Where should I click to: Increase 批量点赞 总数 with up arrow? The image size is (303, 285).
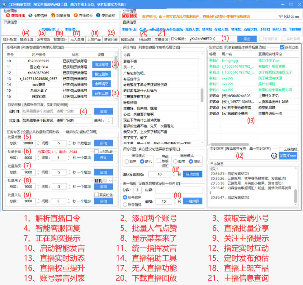[39, 141]
